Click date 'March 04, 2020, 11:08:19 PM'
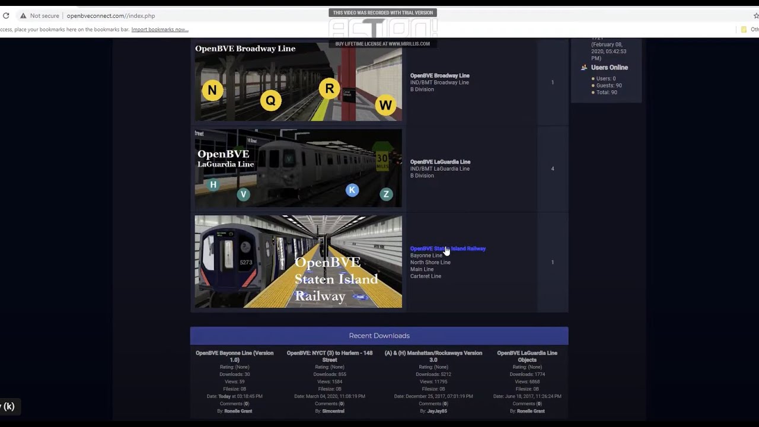 (330, 396)
